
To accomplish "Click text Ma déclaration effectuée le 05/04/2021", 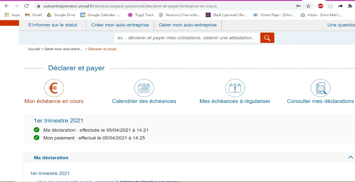I will point(96,130).
